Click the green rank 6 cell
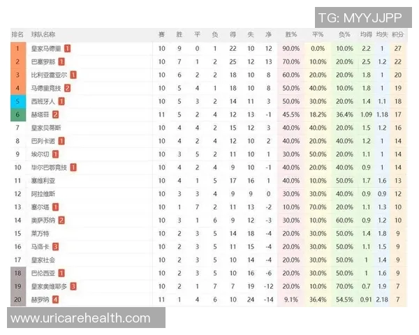Viewport: 419px width, 335px height. point(17,114)
